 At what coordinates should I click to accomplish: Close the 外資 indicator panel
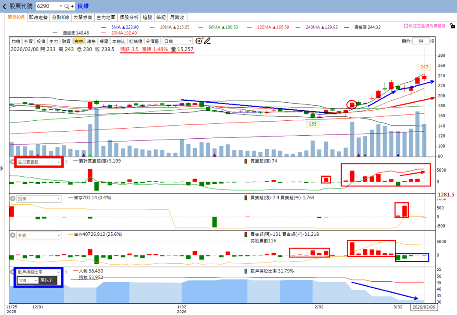13,235
